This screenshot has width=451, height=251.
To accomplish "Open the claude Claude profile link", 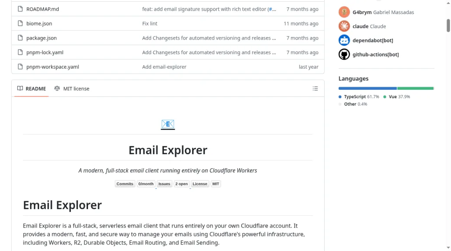I will 369,26.
